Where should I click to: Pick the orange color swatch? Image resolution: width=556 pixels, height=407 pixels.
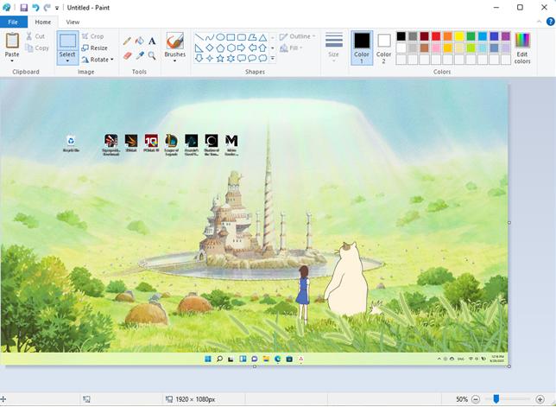point(447,36)
